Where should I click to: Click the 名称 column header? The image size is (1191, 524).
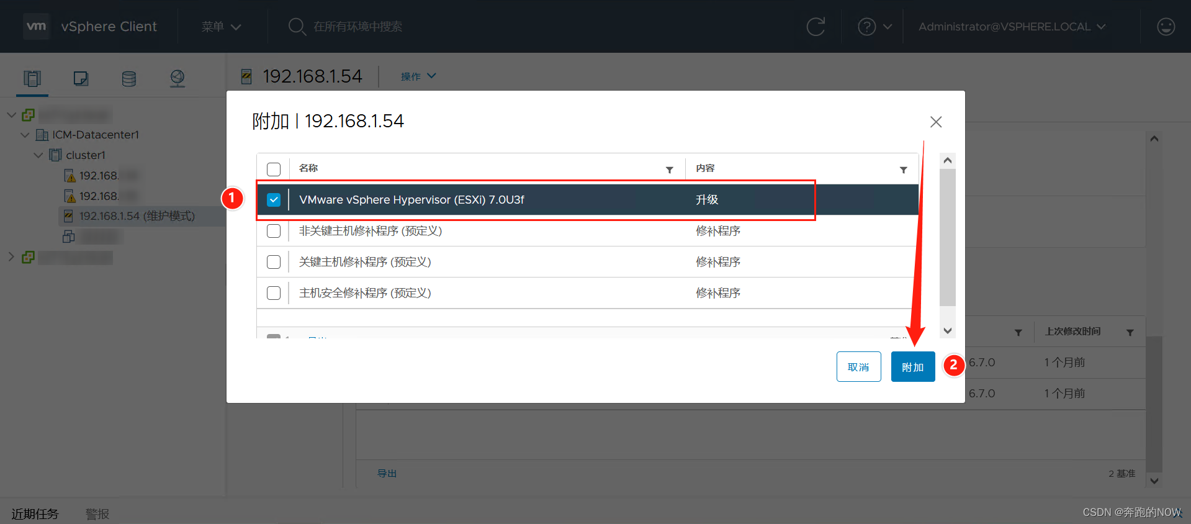[308, 168]
